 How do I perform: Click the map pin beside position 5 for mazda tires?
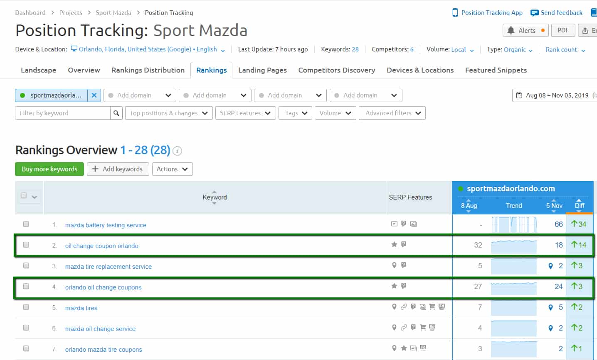(x=550, y=307)
